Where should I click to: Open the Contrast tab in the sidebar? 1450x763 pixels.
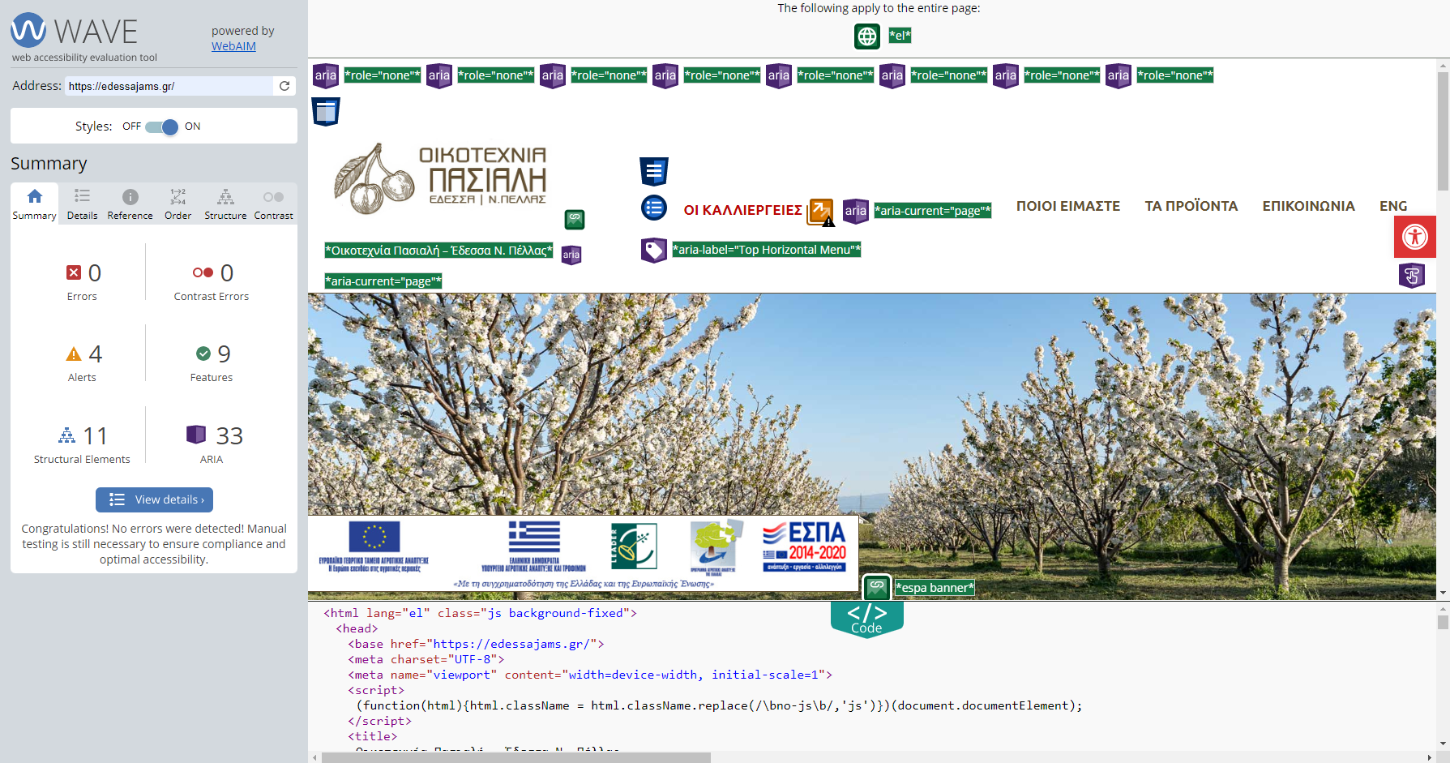coord(273,203)
